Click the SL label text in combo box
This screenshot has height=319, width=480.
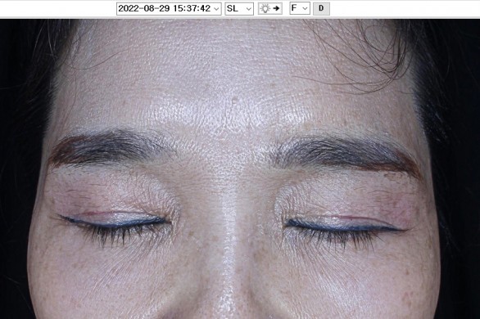tap(233, 8)
